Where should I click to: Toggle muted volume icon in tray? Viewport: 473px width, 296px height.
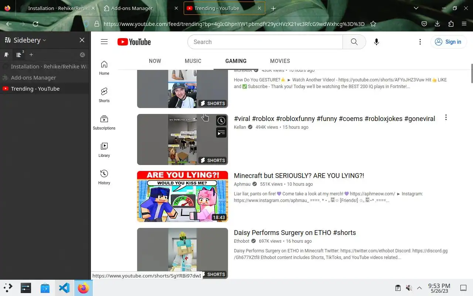[409, 288]
